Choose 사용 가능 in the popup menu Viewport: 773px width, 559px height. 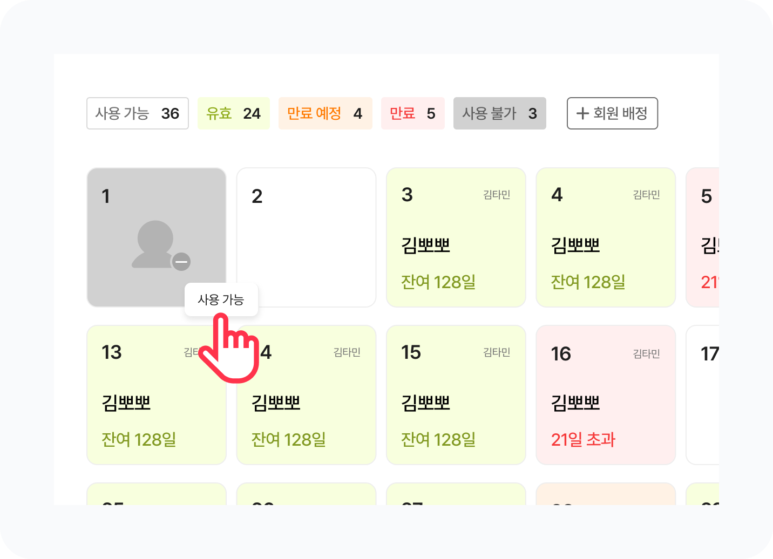tap(221, 299)
